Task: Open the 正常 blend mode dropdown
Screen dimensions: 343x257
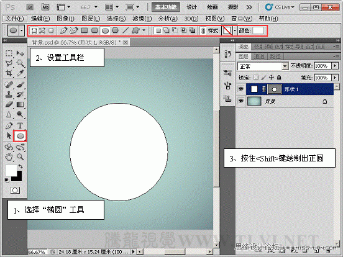Action: click(285, 66)
